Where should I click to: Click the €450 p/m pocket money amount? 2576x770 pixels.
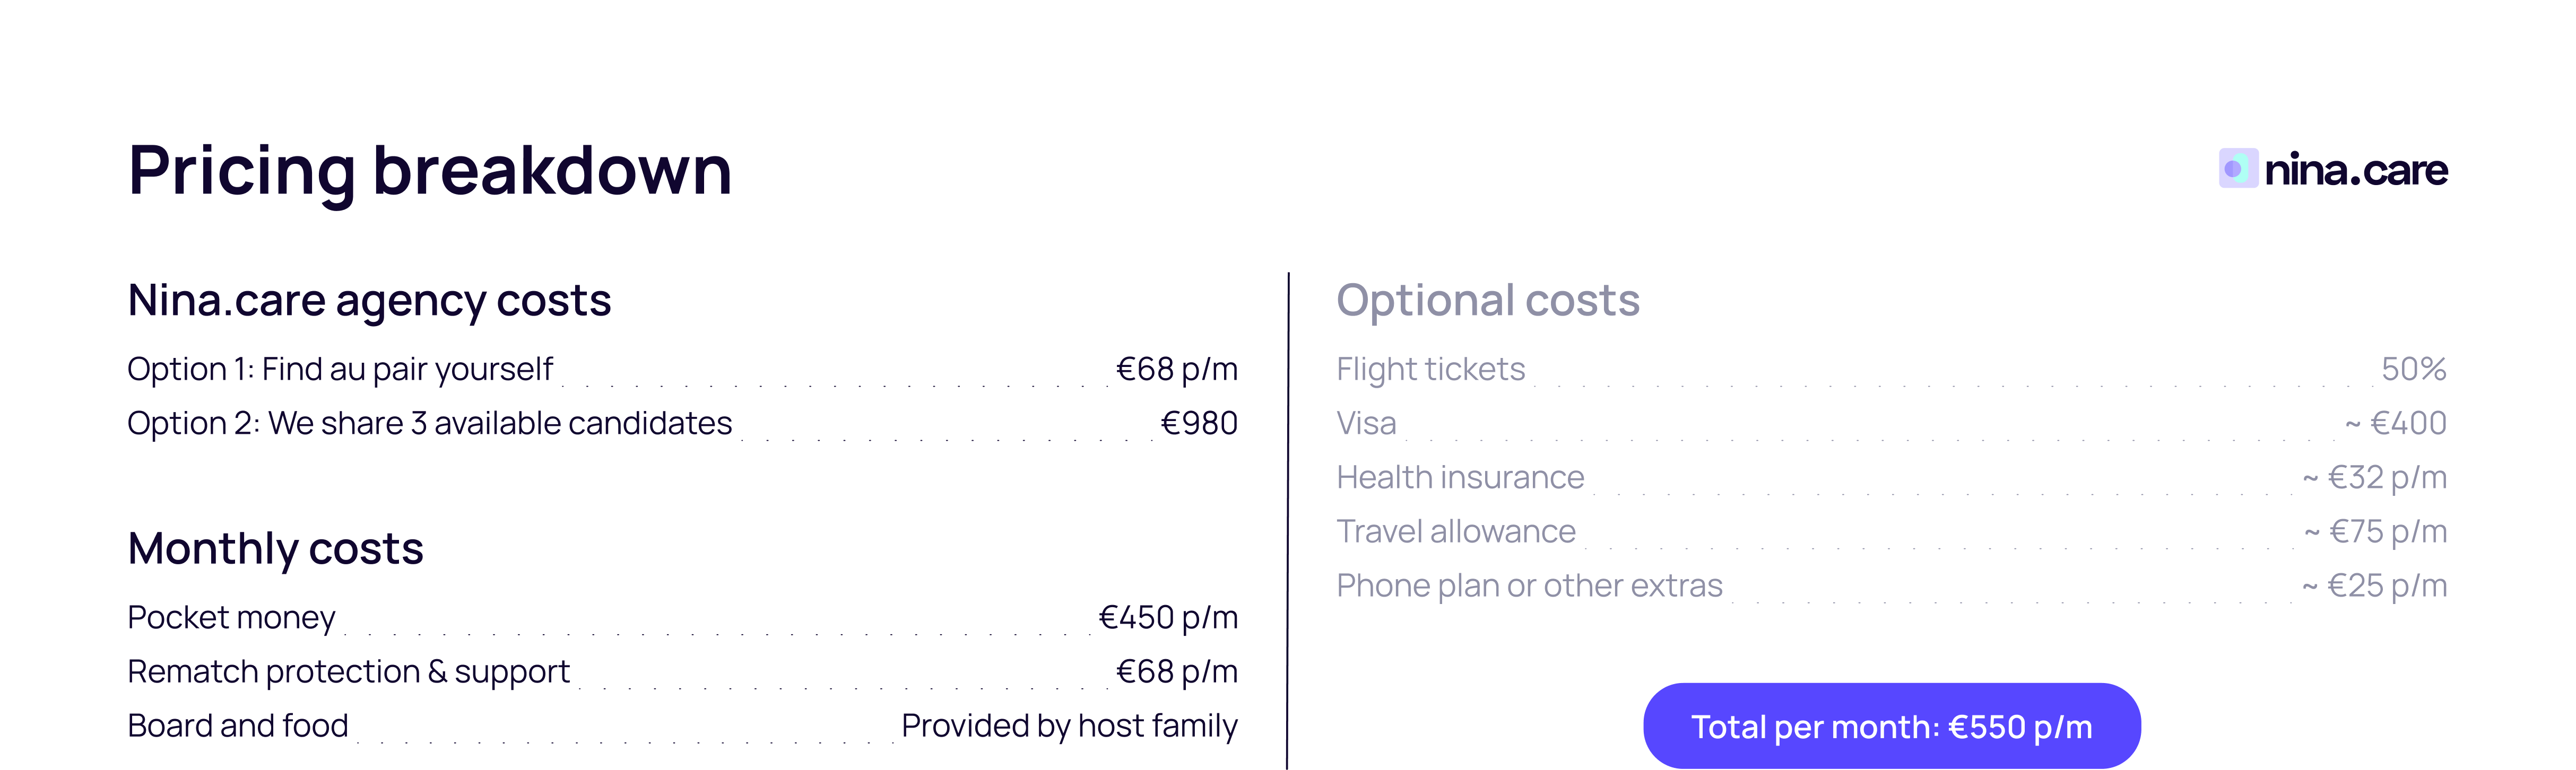tap(1168, 617)
